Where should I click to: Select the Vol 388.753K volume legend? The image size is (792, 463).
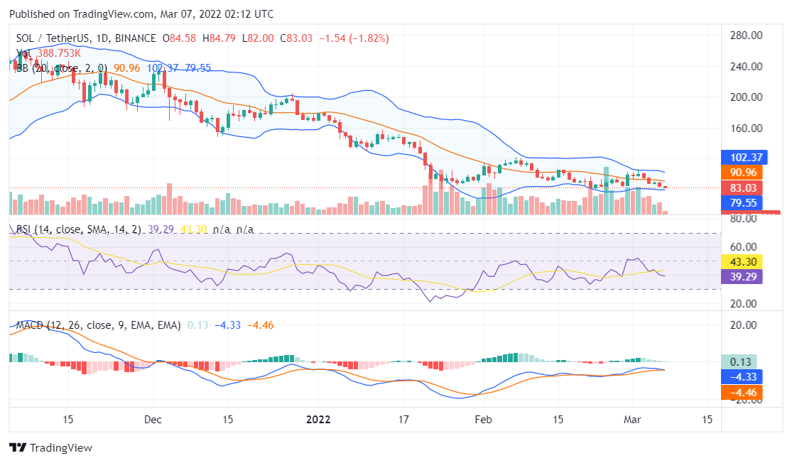pyautogui.click(x=48, y=53)
